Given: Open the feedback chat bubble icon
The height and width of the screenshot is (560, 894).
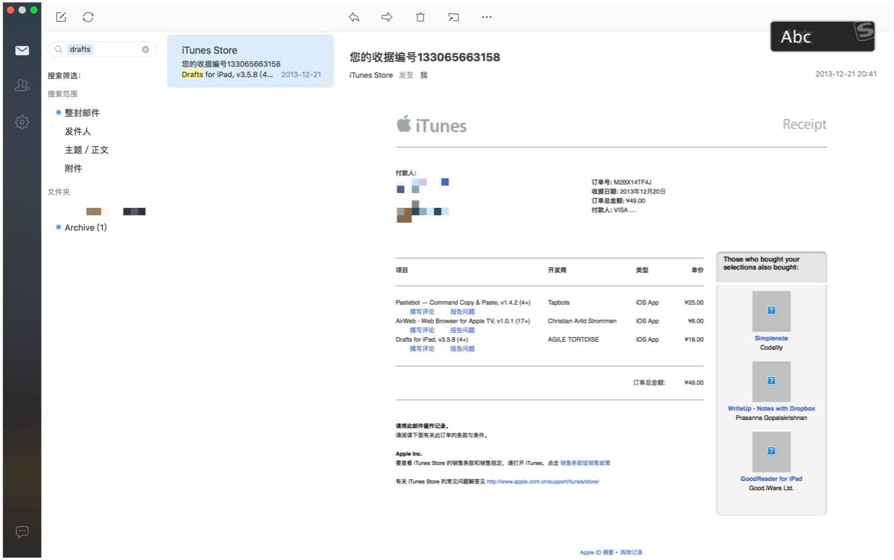Looking at the screenshot, I should (x=22, y=532).
